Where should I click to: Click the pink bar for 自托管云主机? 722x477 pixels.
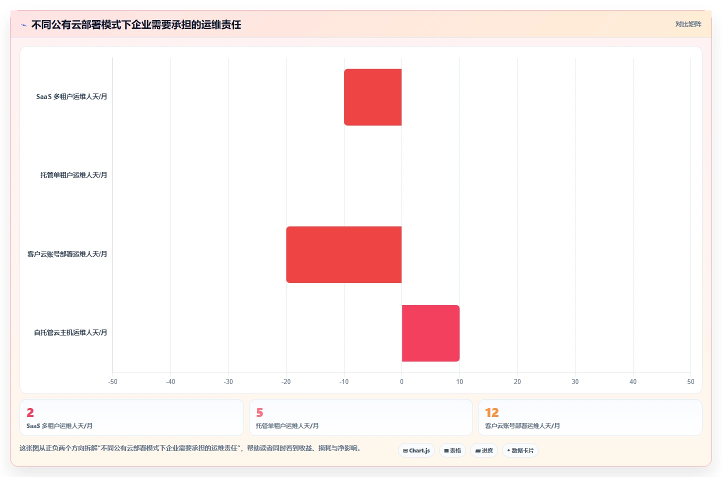coord(430,333)
